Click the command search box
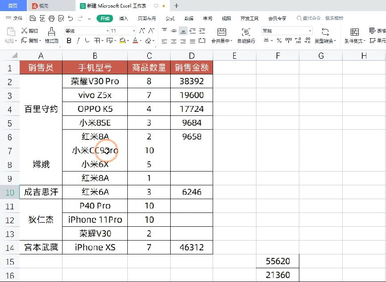The height and width of the screenshot is (282, 386). click(x=320, y=18)
